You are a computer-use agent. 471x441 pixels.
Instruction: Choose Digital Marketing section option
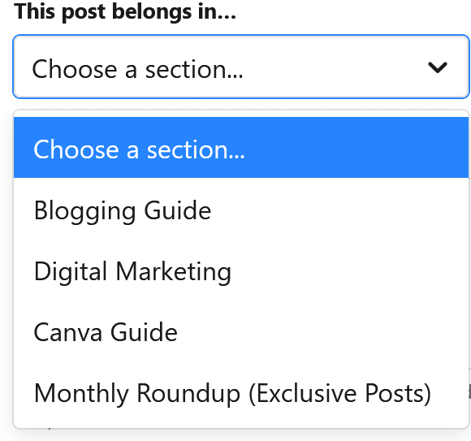(241, 271)
